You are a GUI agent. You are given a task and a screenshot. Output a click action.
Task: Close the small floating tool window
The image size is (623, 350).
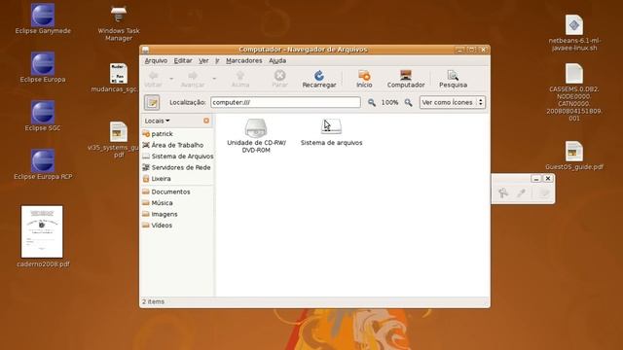coord(548,179)
